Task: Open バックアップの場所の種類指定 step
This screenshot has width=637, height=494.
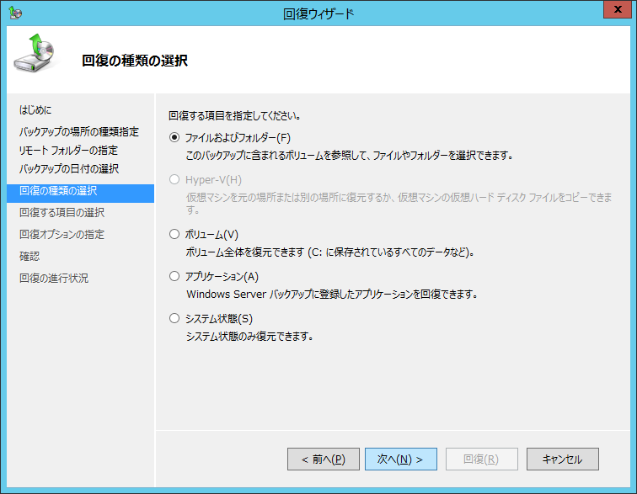Action: pos(79,131)
